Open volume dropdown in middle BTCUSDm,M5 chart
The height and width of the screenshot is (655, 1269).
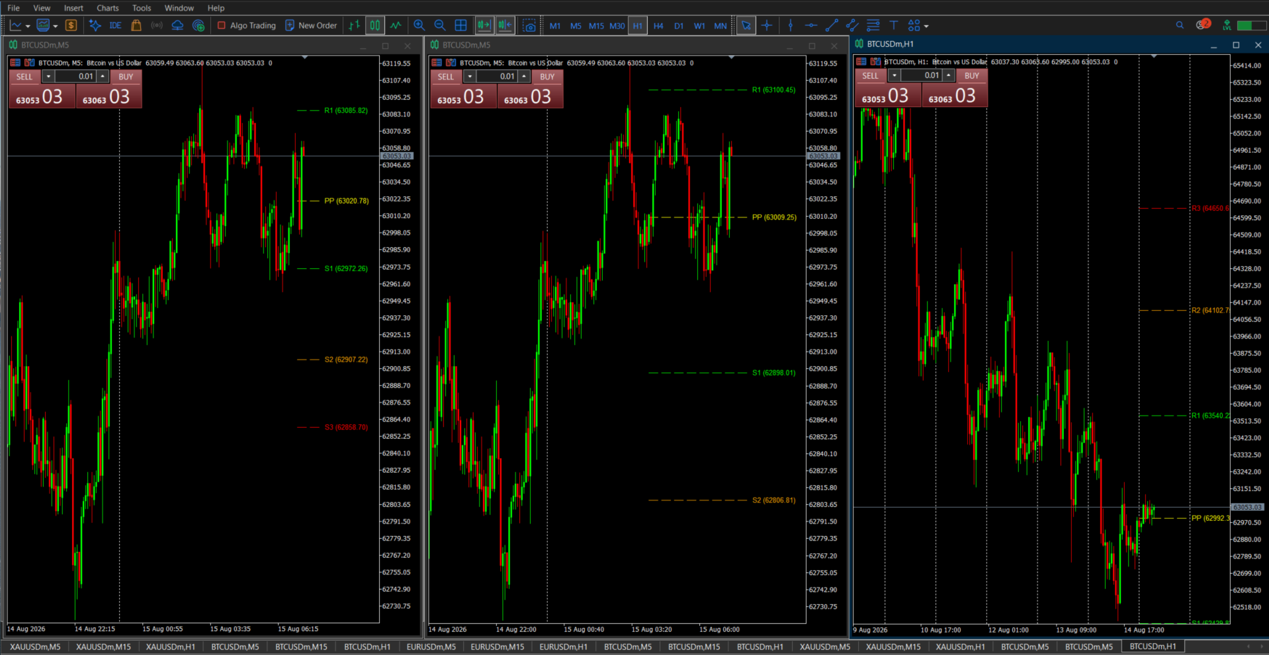470,77
